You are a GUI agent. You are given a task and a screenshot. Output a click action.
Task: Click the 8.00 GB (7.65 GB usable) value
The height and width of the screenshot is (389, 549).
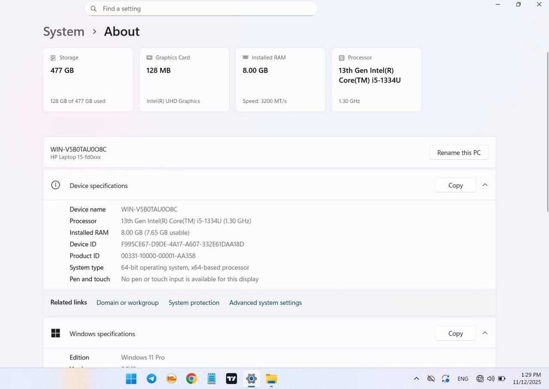[155, 233]
